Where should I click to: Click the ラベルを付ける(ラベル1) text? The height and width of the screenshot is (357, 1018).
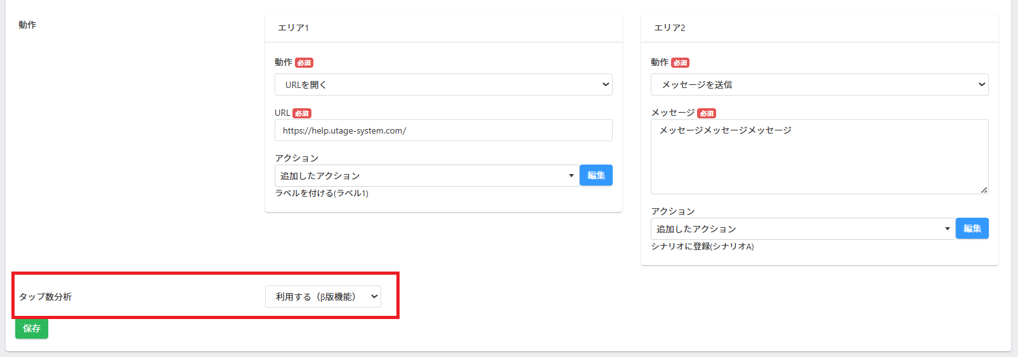(322, 193)
